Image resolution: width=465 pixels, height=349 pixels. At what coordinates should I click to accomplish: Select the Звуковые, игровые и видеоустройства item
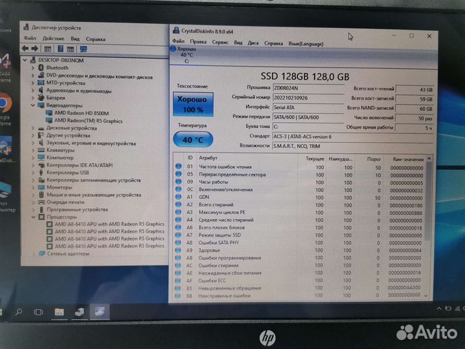click(x=91, y=143)
